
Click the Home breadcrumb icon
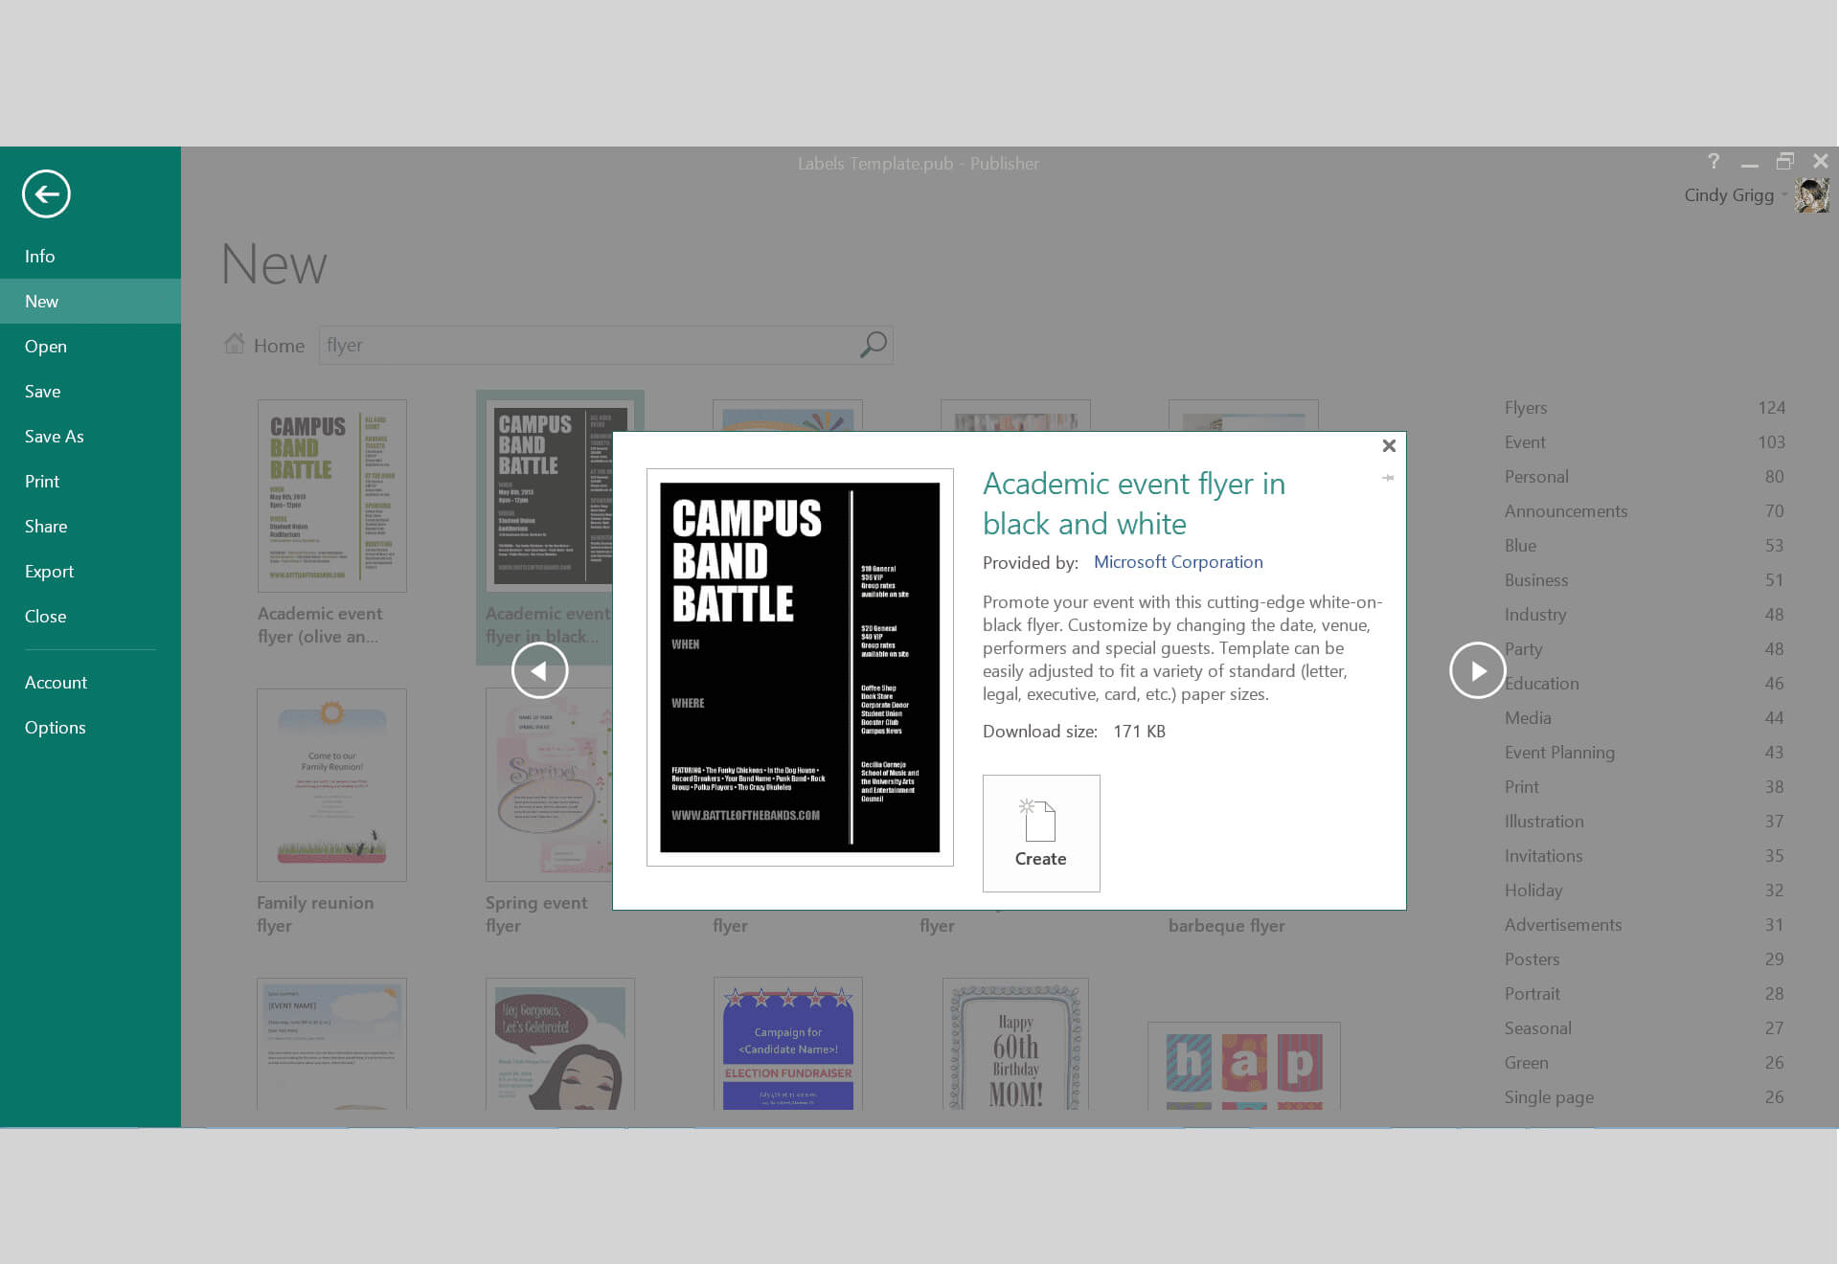(x=234, y=344)
